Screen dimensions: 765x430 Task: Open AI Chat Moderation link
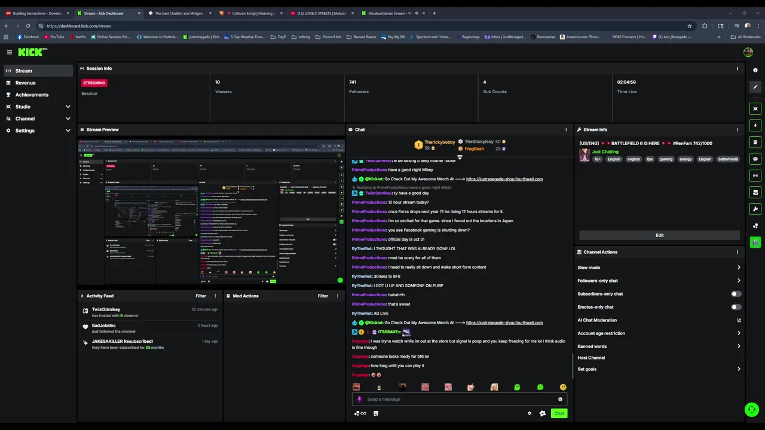pos(659,320)
